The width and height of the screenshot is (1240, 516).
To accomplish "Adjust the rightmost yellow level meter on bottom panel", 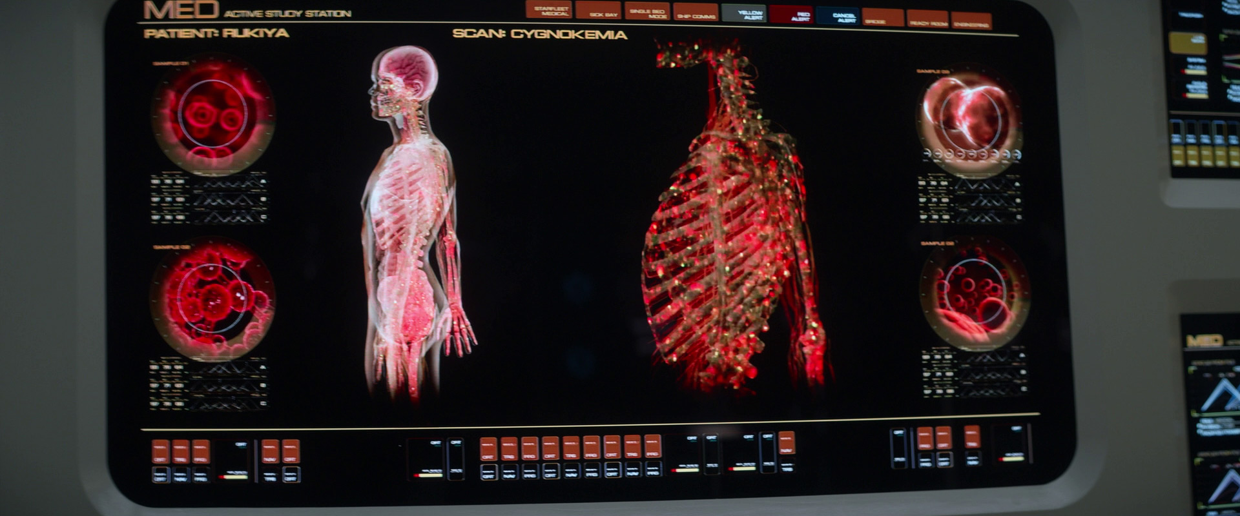I will pyautogui.click(x=1012, y=459).
